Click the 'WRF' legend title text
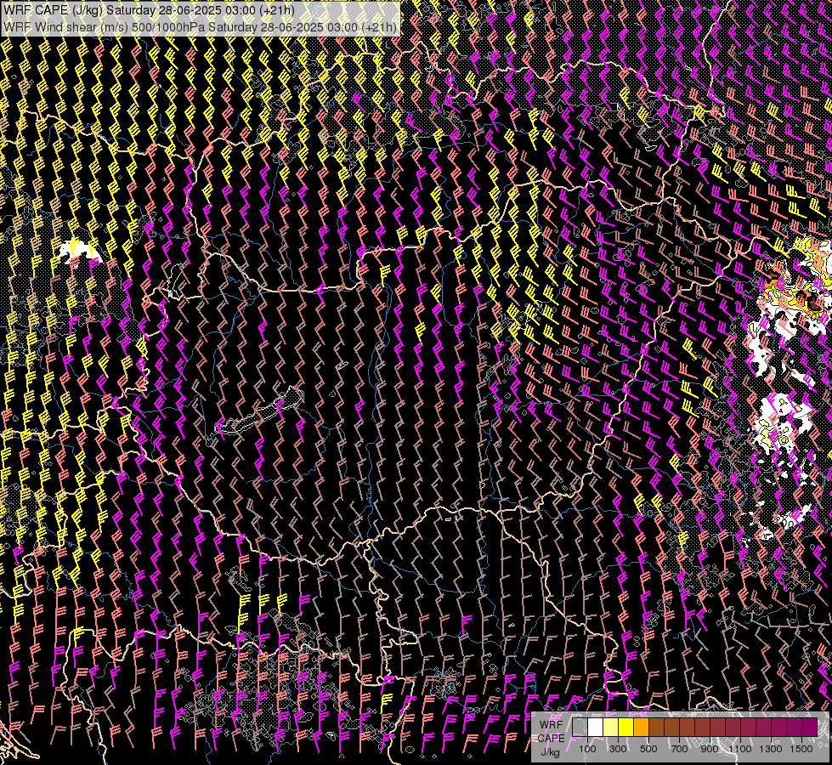The image size is (832, 765). [x=552, y=725]
